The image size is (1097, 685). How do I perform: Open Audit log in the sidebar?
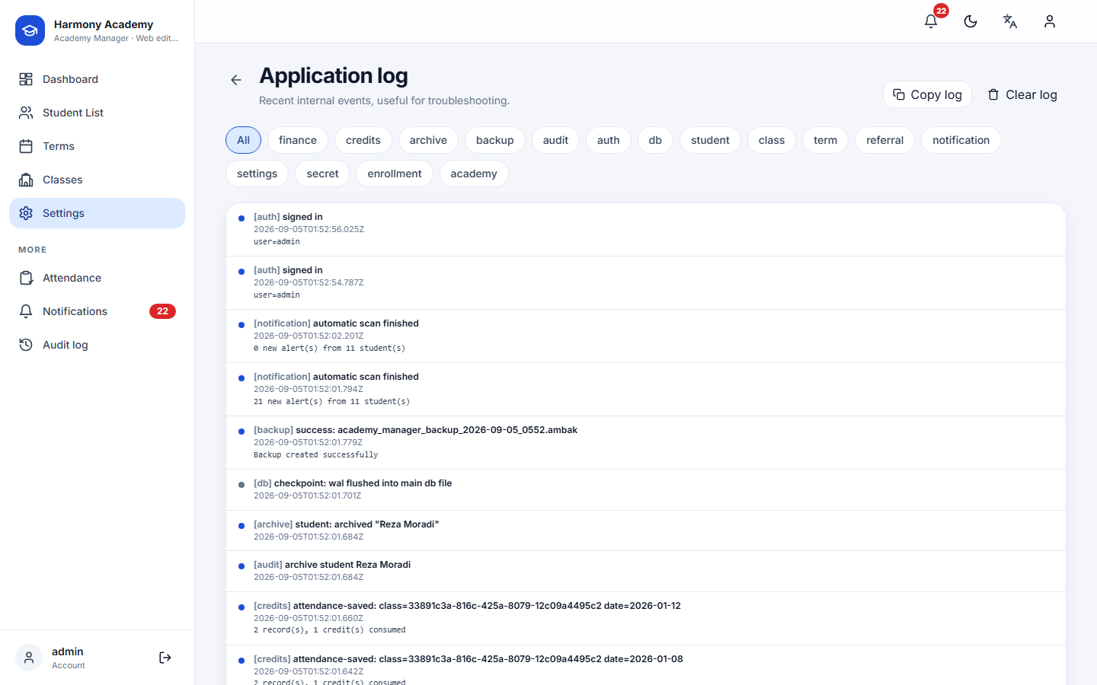pyautogui.click(x=97, y=345)
